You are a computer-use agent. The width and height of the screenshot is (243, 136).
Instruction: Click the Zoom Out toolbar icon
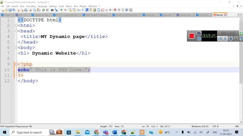pyautogui.click(x=65, y=10)
